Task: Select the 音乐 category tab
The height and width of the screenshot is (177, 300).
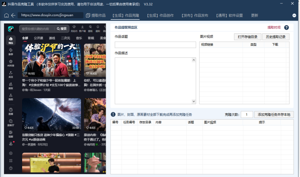Action: (x=79, y=38)
